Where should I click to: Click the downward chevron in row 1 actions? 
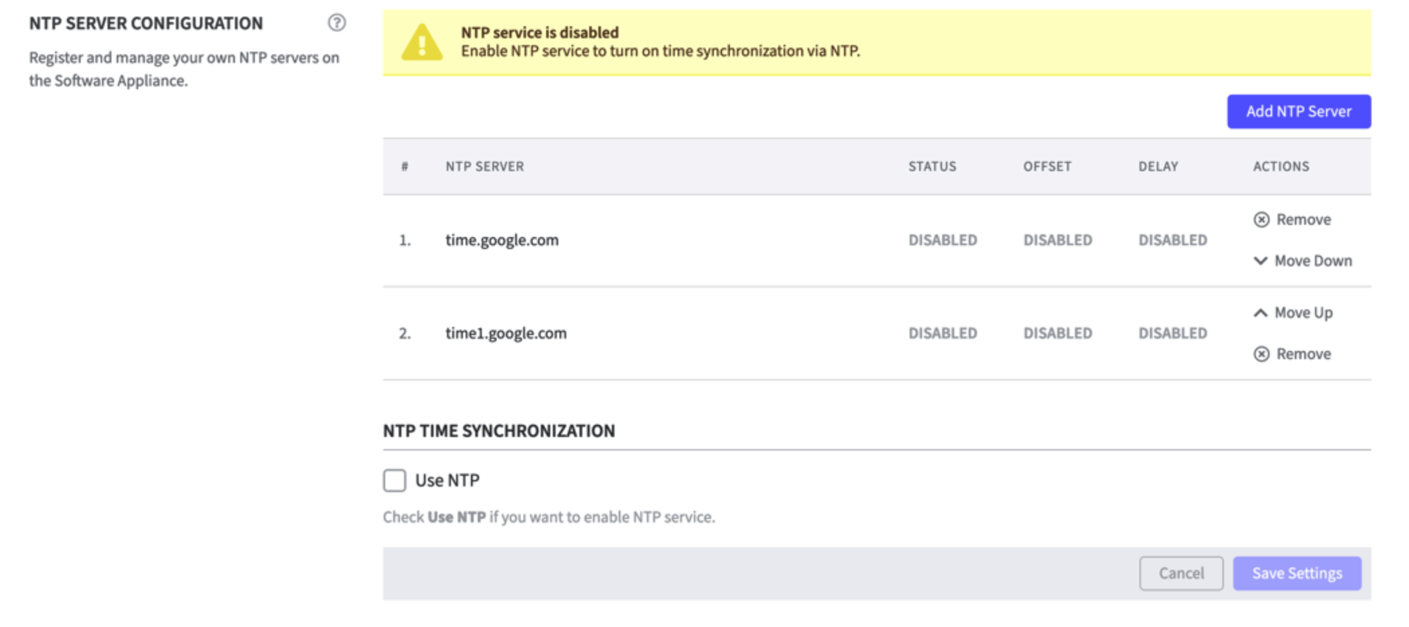coord(1261,261)
